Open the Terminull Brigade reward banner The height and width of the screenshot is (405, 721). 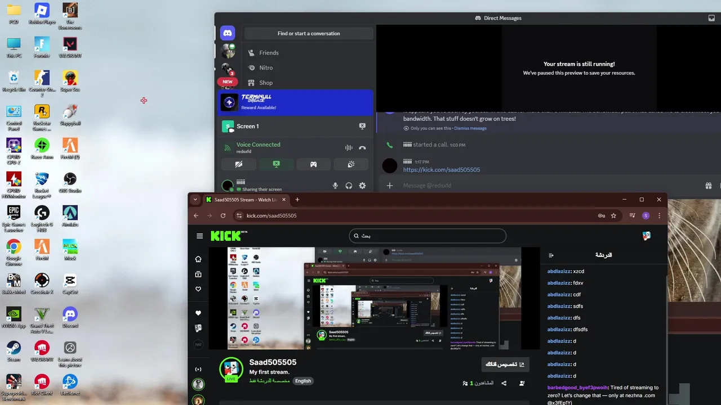tap(295, 102)
